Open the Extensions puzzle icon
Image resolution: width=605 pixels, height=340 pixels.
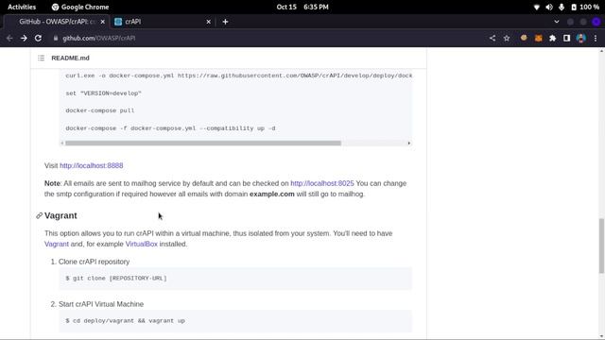coord(552,38)
